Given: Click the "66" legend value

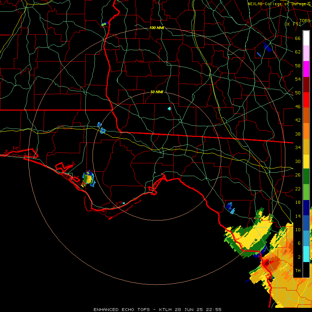Looking at the screenshot, I should (x=298, y=38).
